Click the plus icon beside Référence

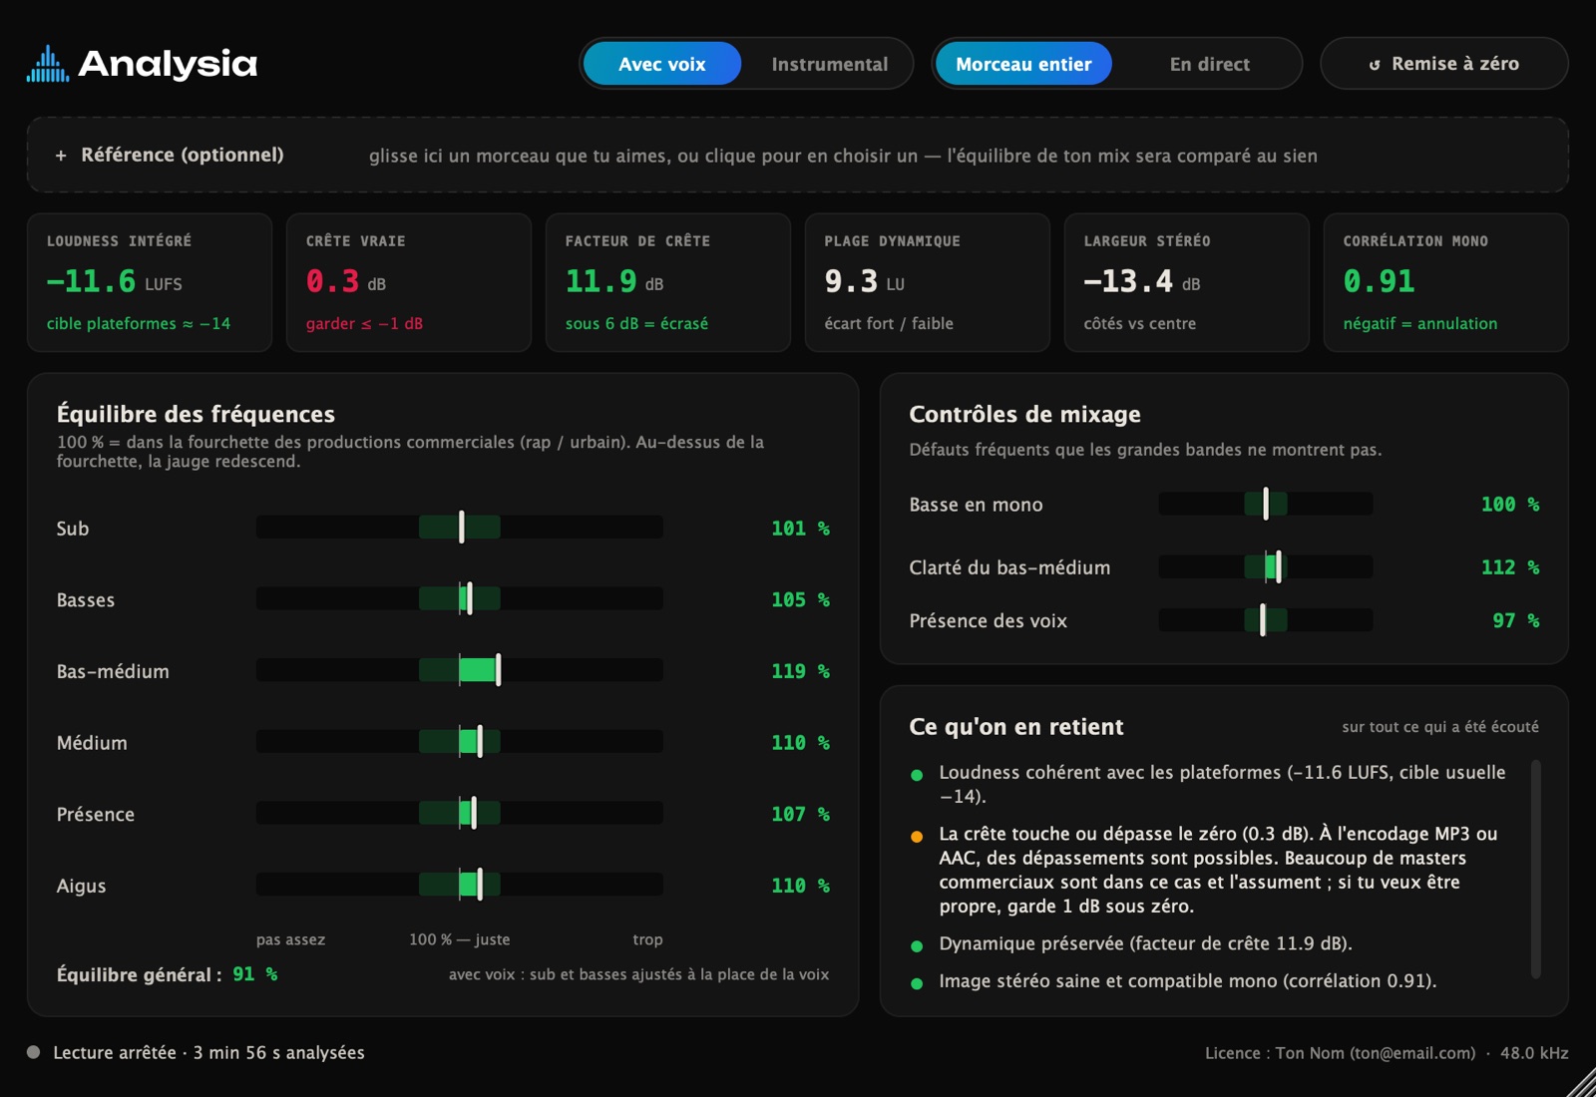(61, 156)
